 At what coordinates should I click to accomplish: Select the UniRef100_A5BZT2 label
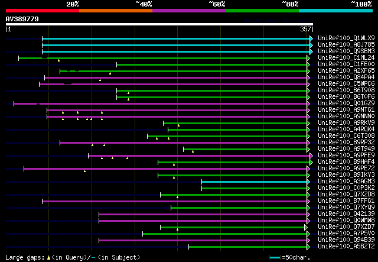click(x=346, y=246)
